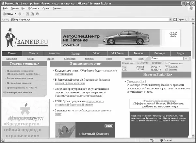Expand the Горячие семинары header arrow
Screen dimensions: 196x143
pyautogui.click(x=39, y=64)
